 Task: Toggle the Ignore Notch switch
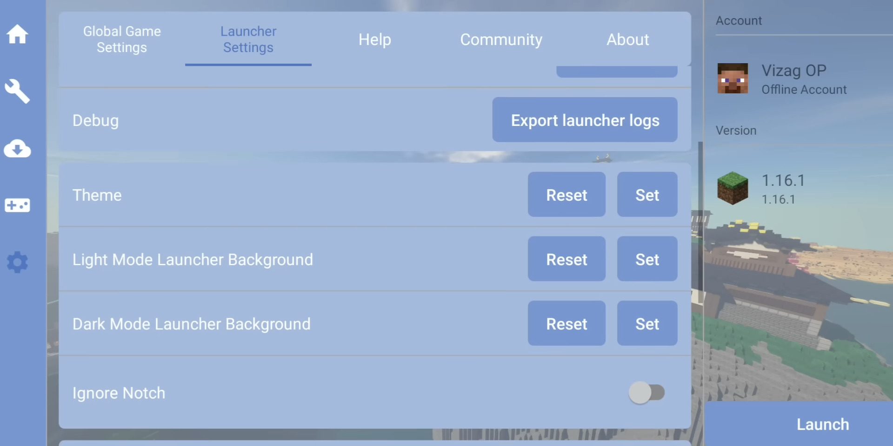point(646,393)
